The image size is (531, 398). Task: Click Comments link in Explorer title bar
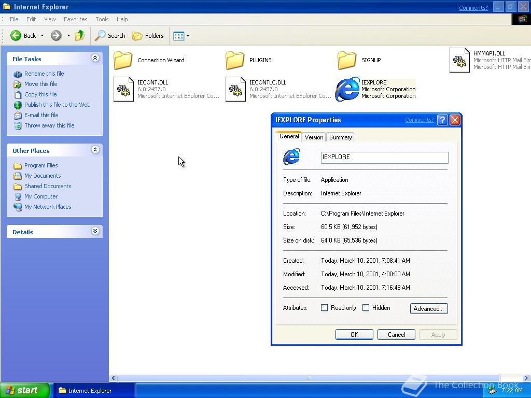(x=473, y=8)
